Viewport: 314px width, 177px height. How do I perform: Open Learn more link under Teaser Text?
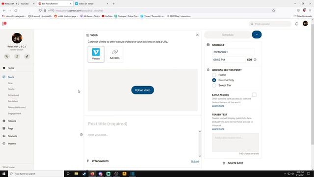(218, 129)
